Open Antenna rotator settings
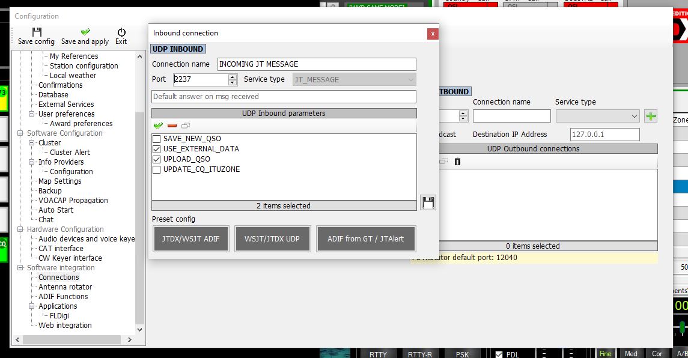 tap(65, 287)
